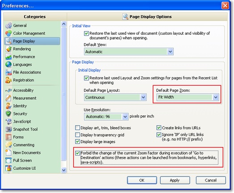Click the 'pixels per inch' label
Image resolution: width=234 pixels, height=193 pixels.
tap(142, 116)
